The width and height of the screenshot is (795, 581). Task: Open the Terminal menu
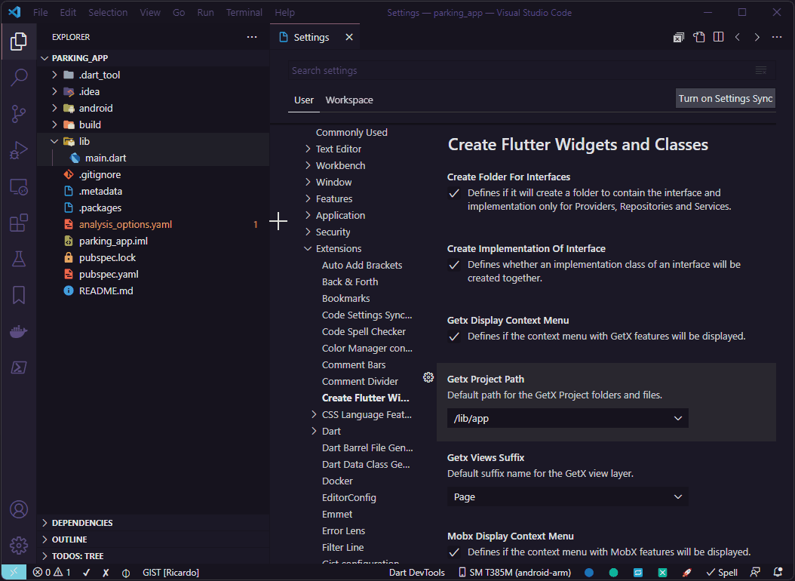(244, 13)
